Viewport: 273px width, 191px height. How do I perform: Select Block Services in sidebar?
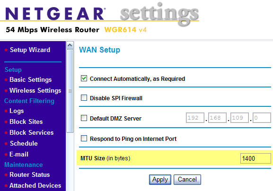pyautogui.click(x=32, y=132)
